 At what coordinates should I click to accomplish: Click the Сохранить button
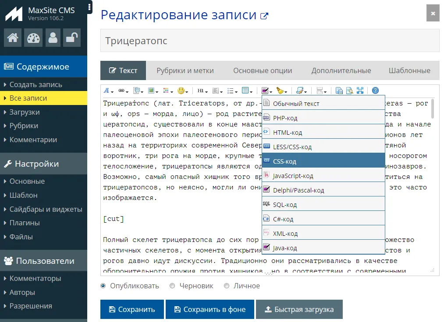(x=132, y=309)
